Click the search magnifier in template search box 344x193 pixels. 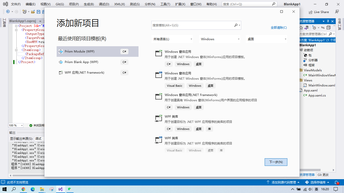[236, 25]
